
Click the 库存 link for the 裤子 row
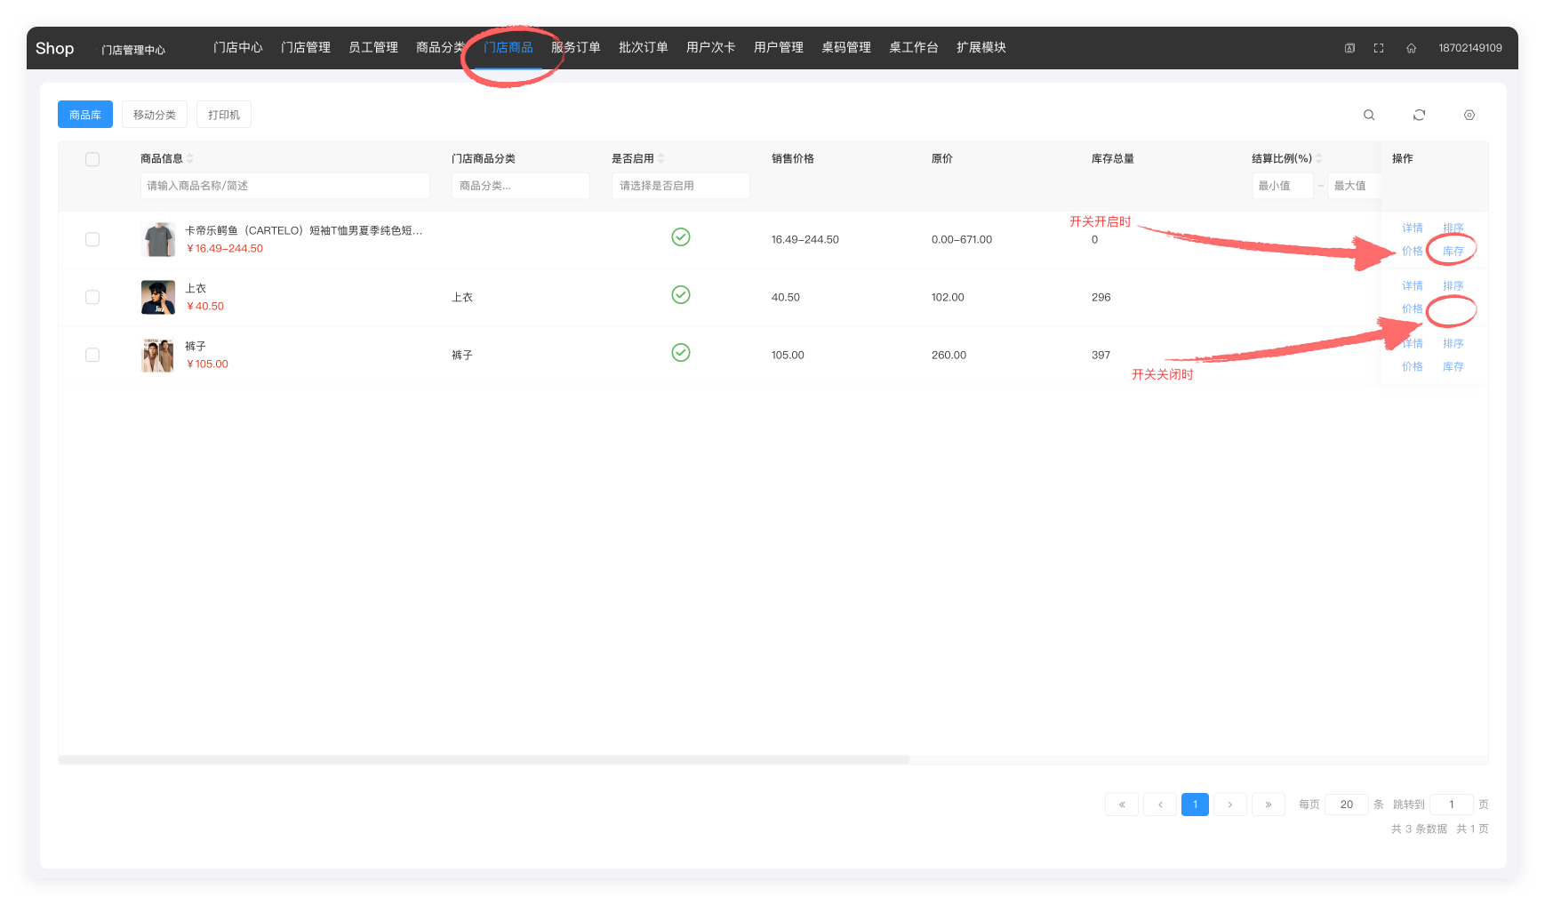click(x=1453, y=366)
